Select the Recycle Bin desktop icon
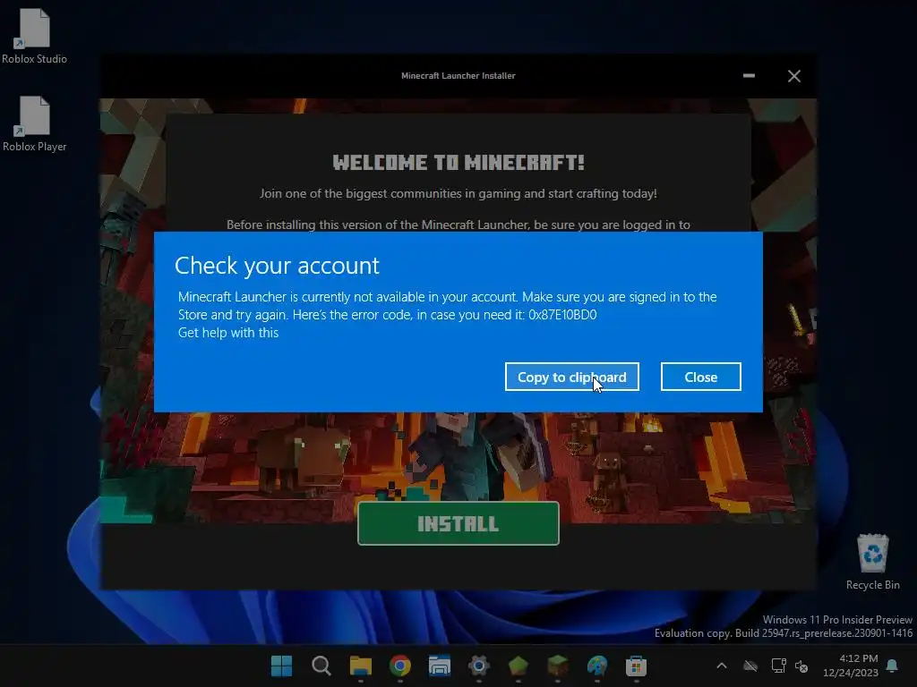Screen dimensions: 917x687 872,562
